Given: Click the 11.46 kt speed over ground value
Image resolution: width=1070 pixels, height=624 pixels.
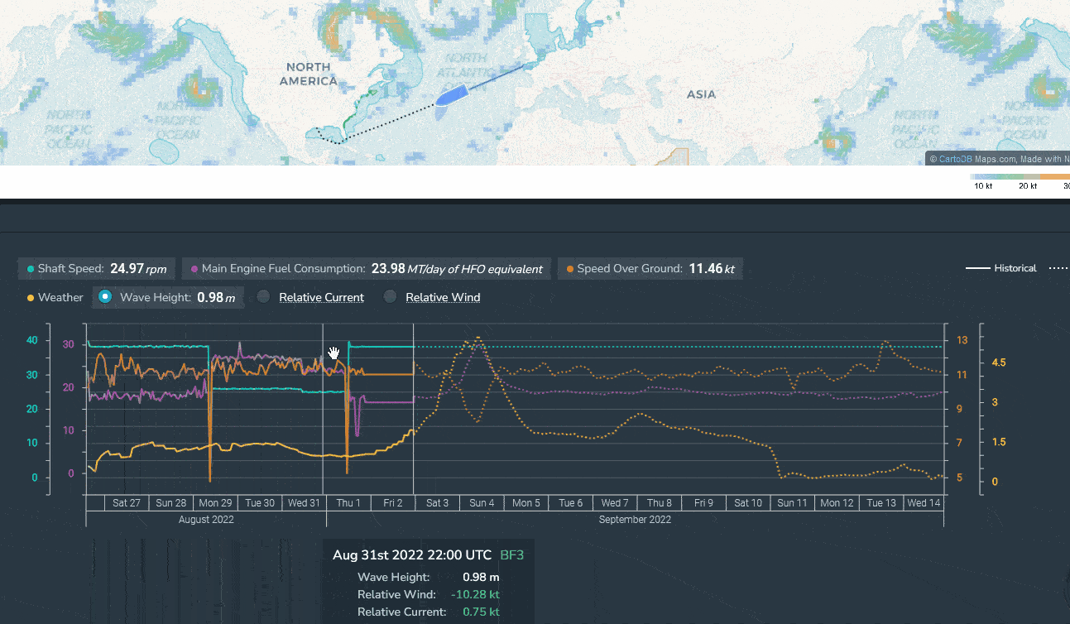Looking at the screenshot, I should tap(712, 269).
